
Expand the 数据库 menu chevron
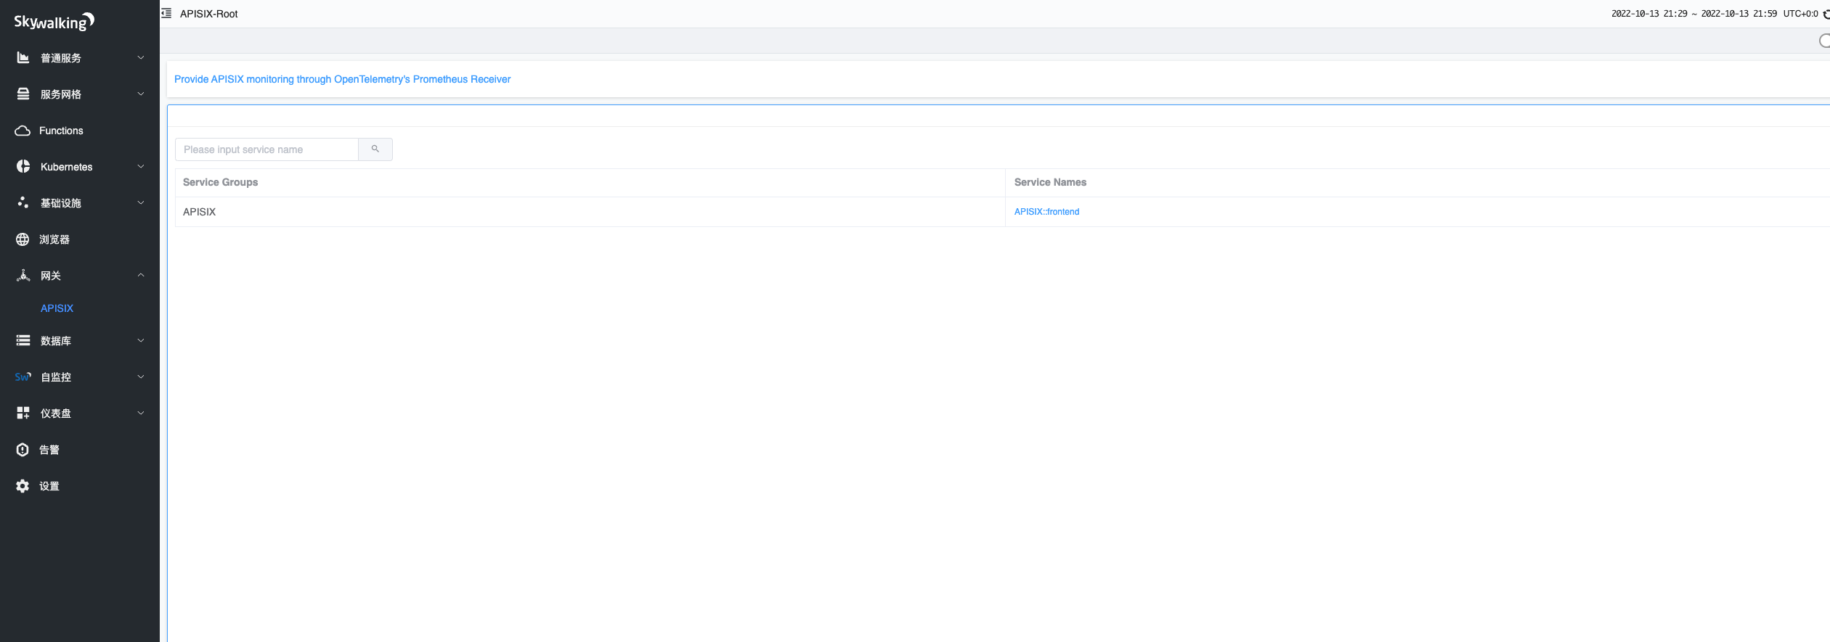coord(141,340)
